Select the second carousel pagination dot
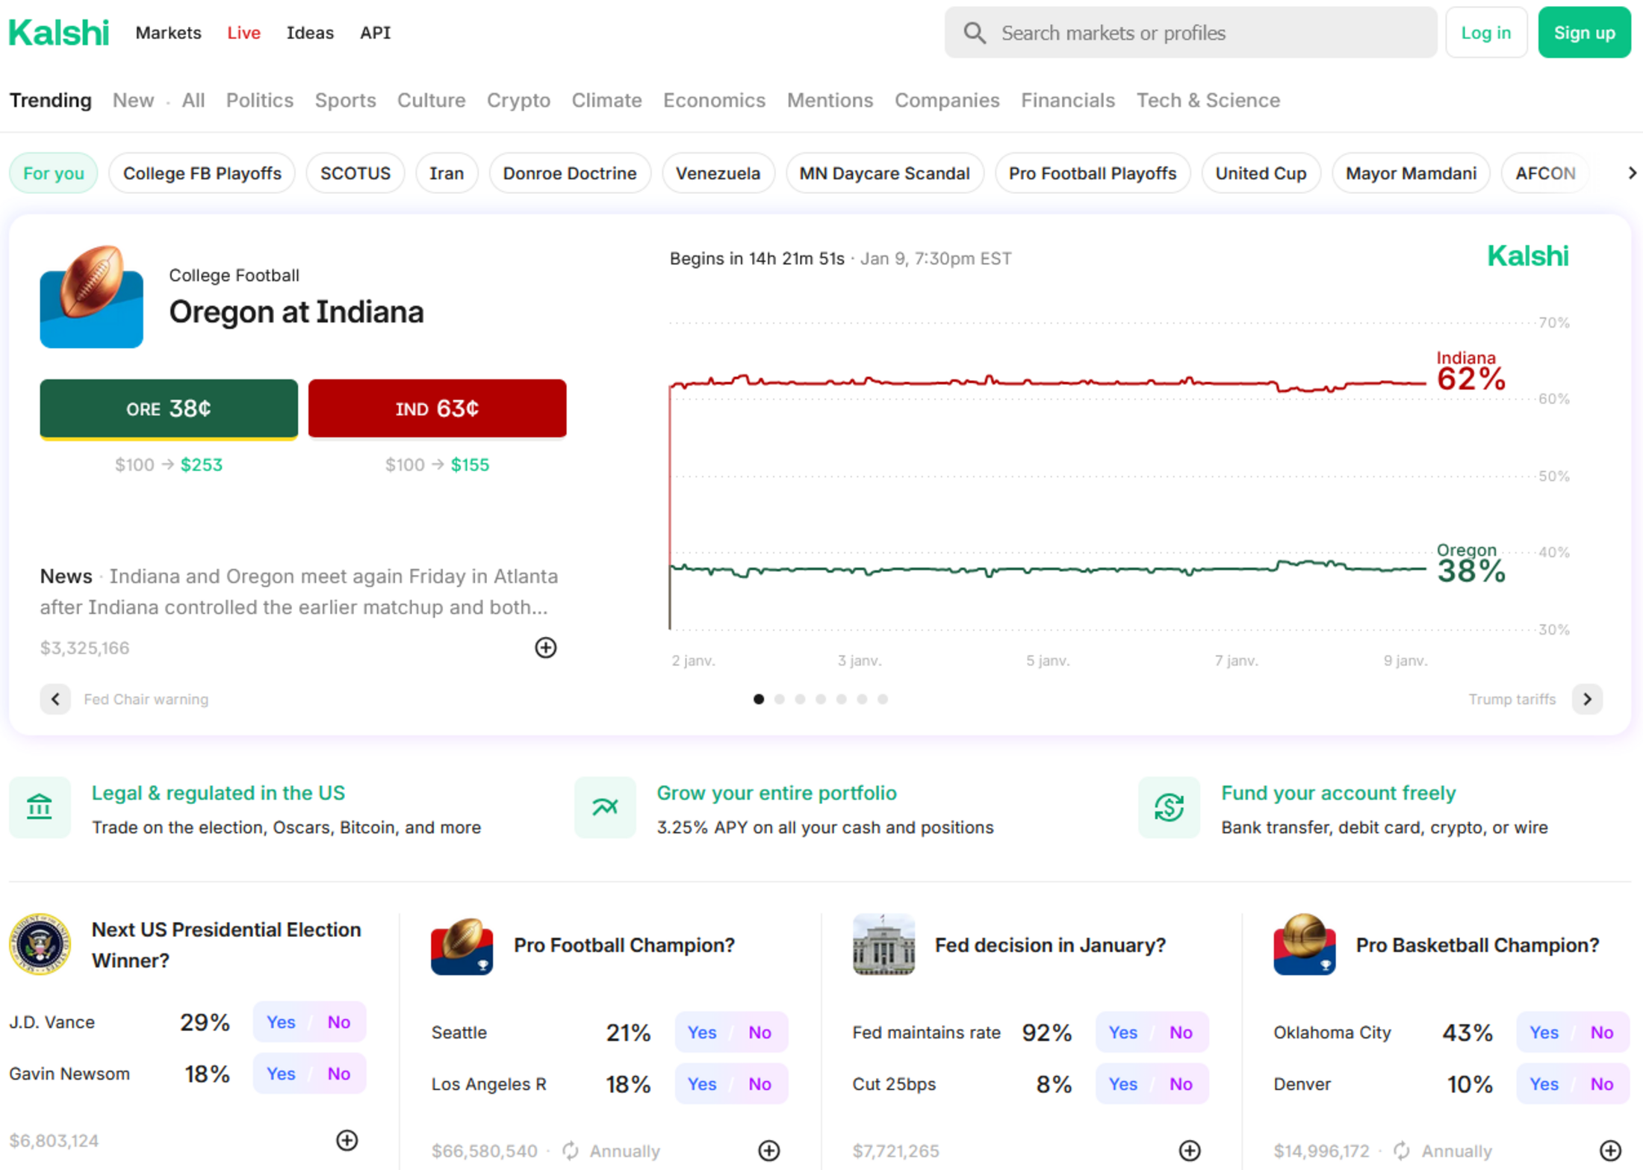Viewport: 1643px width, 1170px height. pos(779,699)
